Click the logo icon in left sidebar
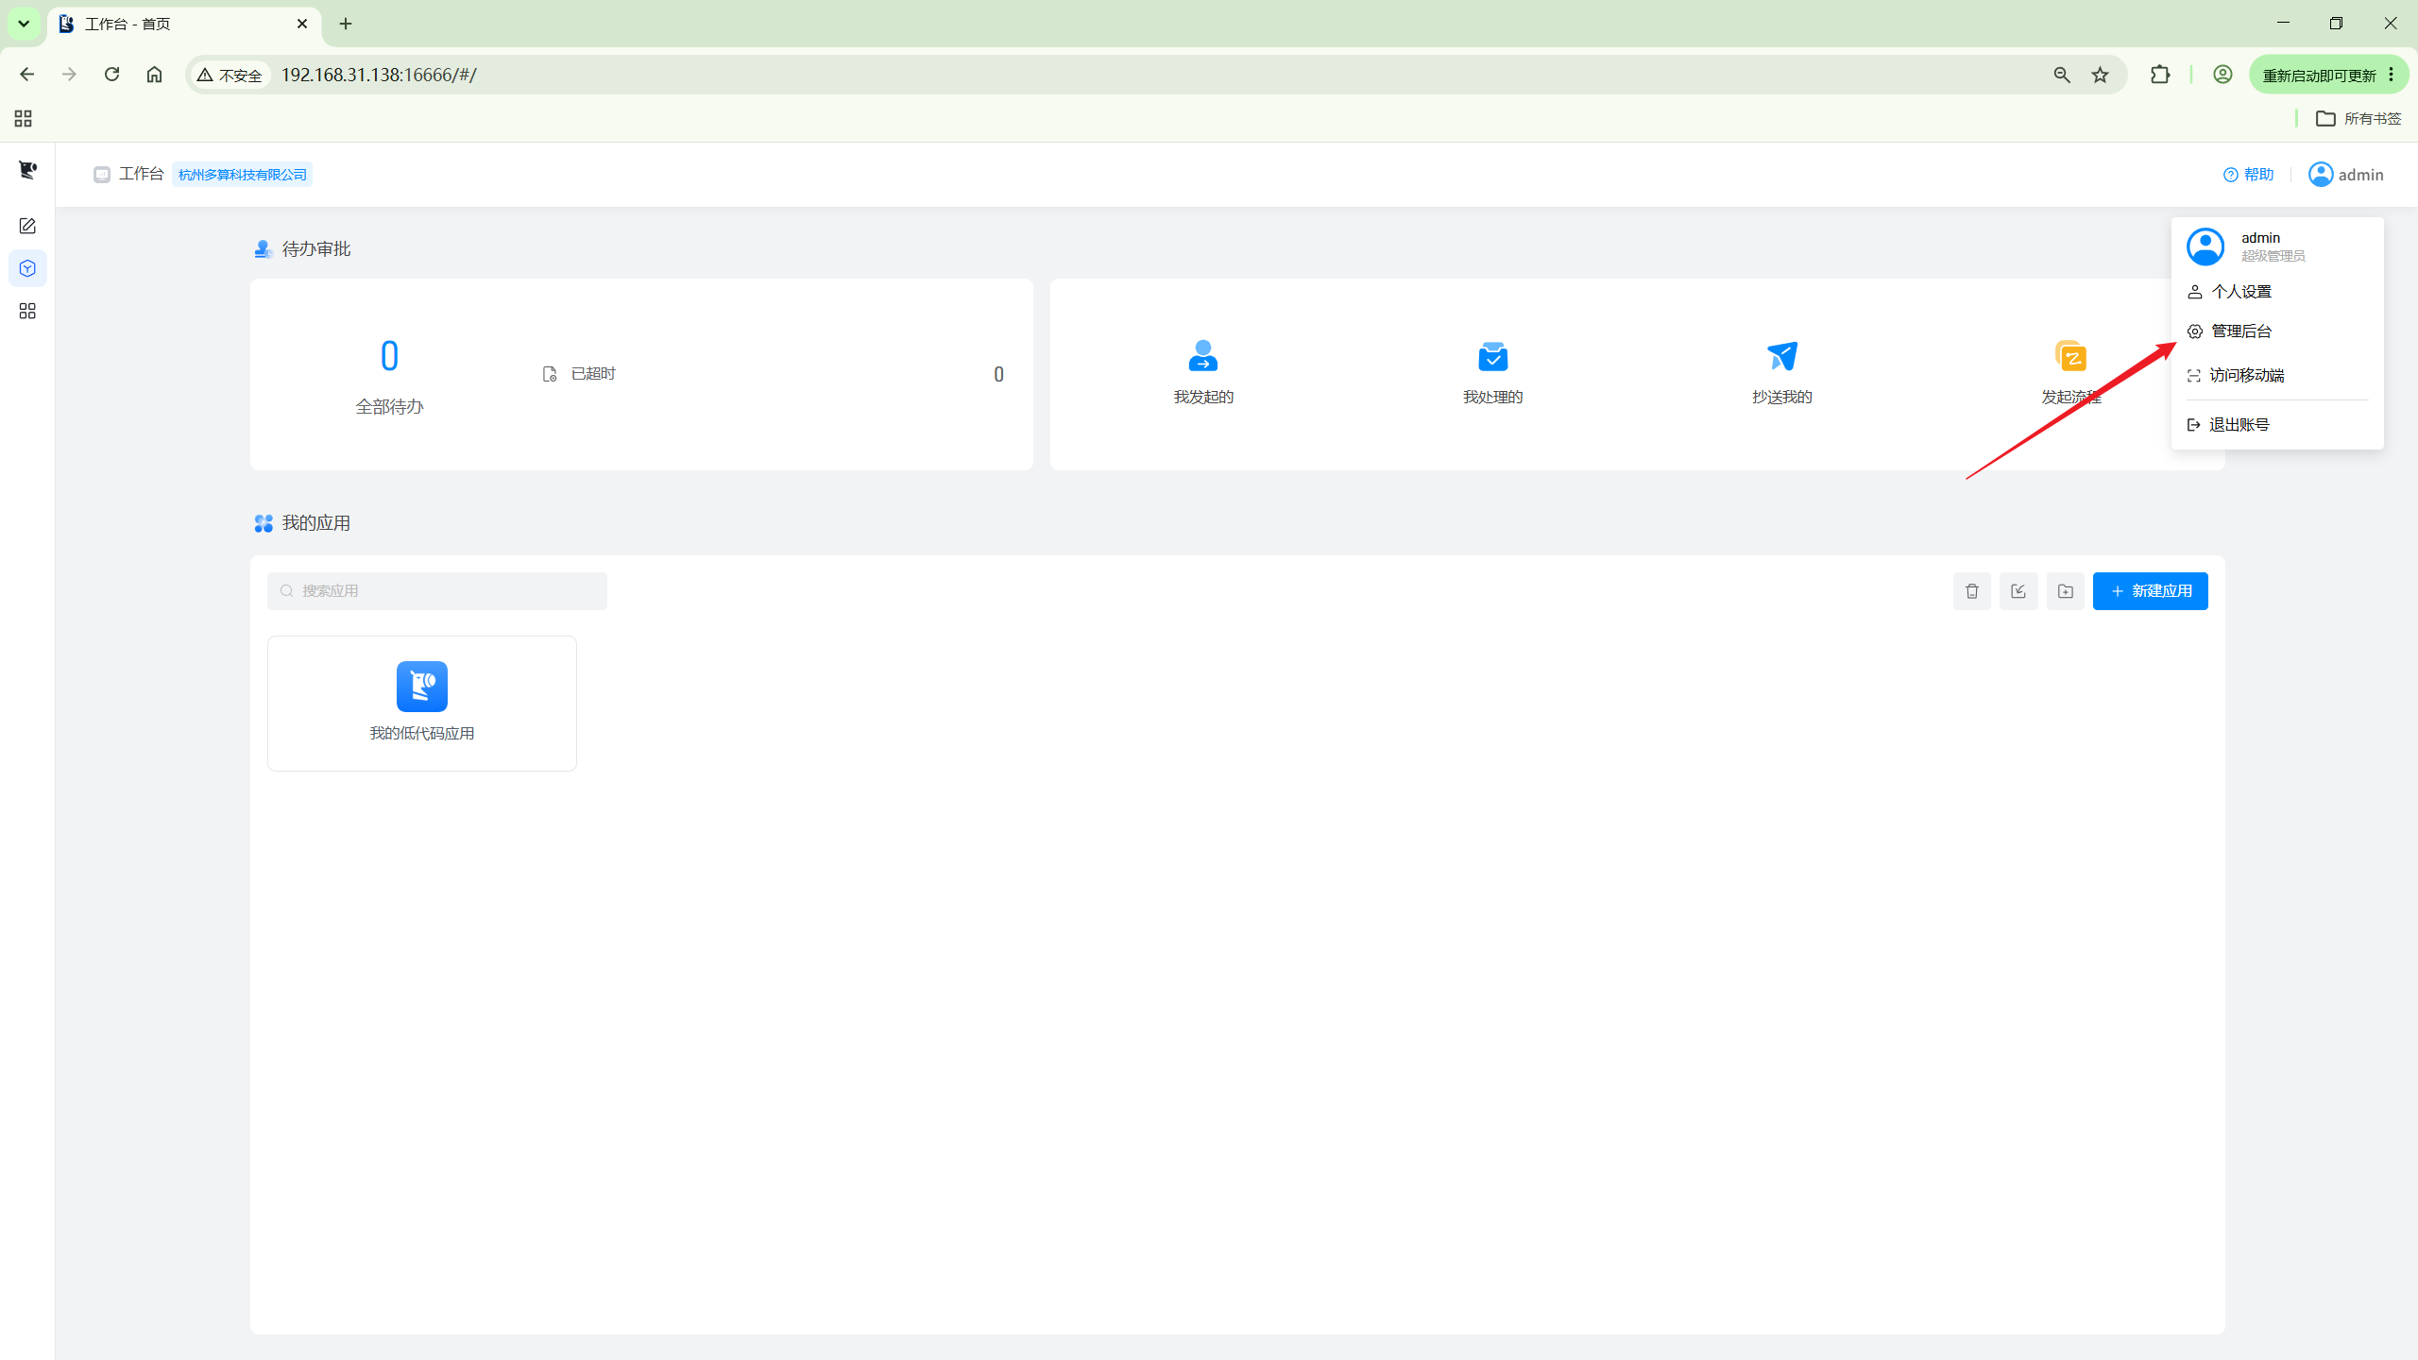 27,170
